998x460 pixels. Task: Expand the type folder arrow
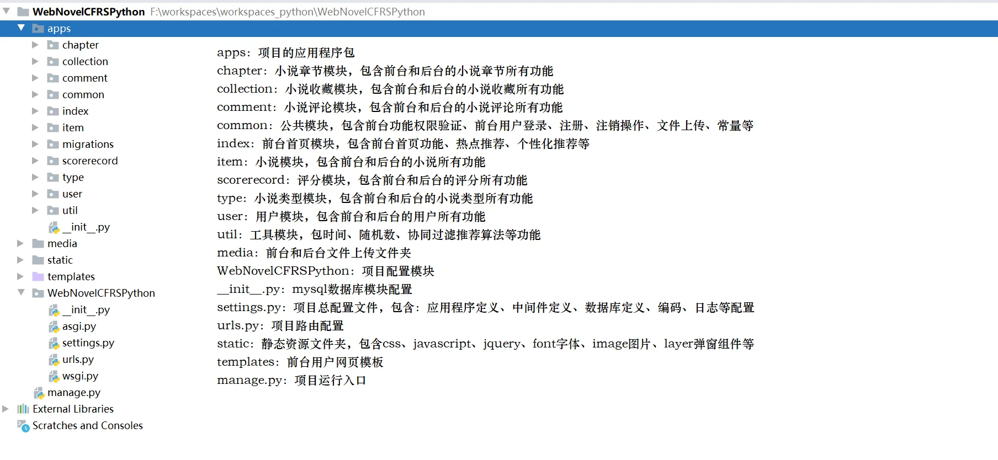[35, 177]
